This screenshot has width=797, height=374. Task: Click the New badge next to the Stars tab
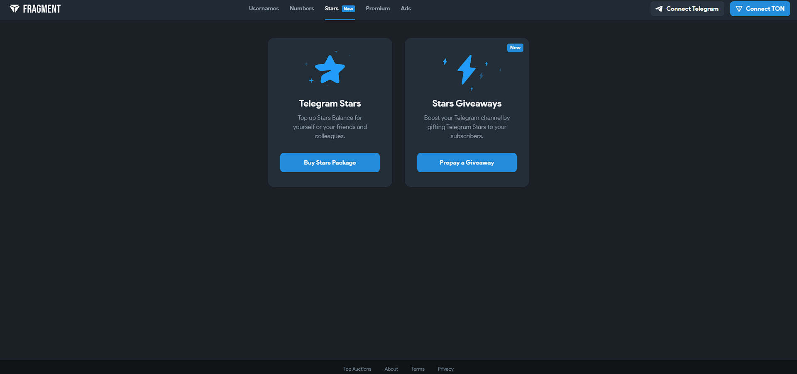348,9
